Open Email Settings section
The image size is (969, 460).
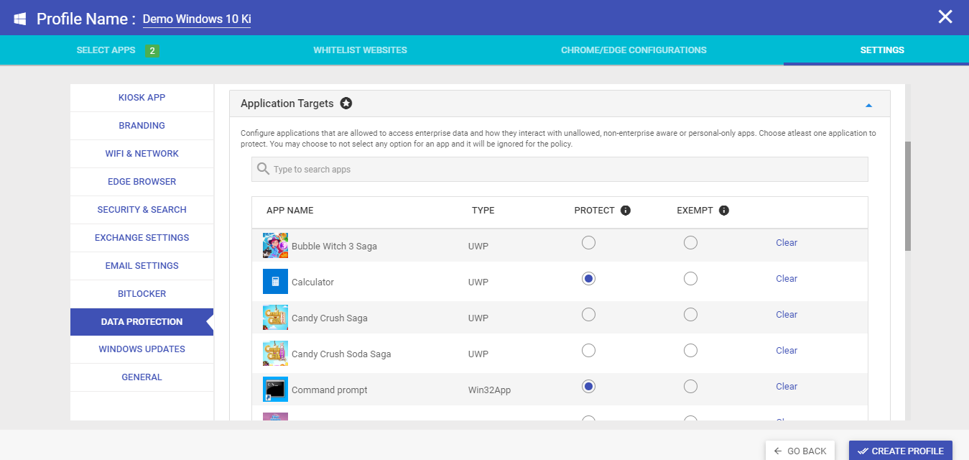[142, 266]
